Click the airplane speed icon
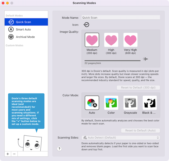This screenshot has width=169, height=161. coord(145,59)
